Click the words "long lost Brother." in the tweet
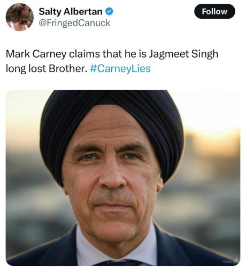 [x=47, y=68]
